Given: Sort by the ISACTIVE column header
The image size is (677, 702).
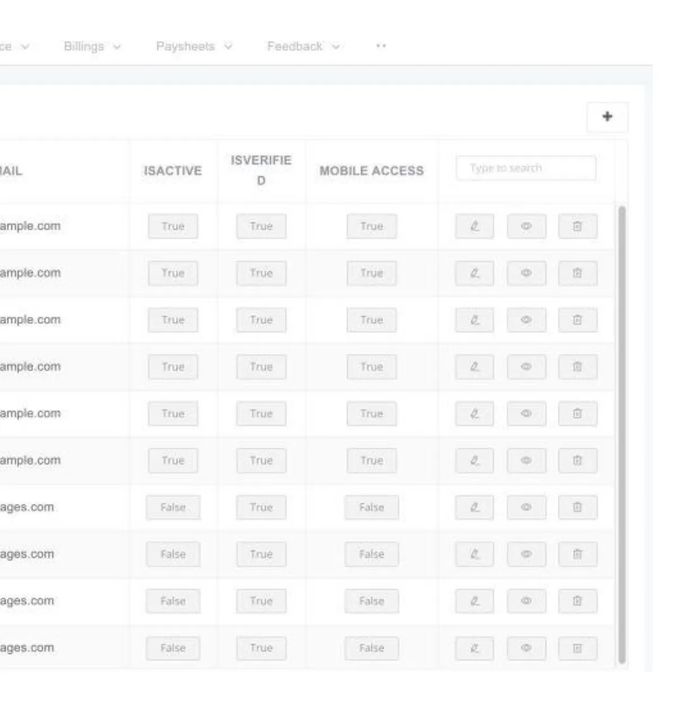Looking at the screenshot, I should (x=173, y=171).
